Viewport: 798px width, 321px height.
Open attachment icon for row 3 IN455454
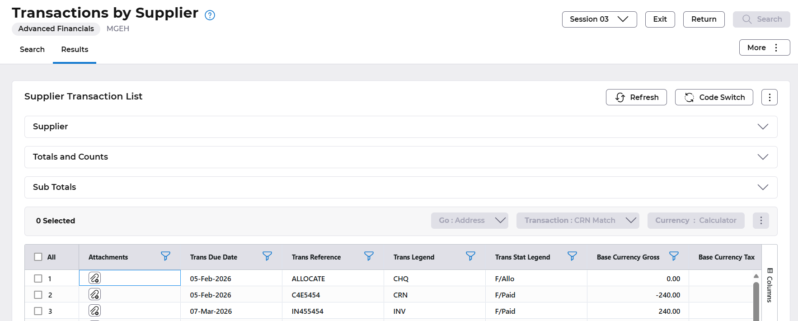(94, 311)
